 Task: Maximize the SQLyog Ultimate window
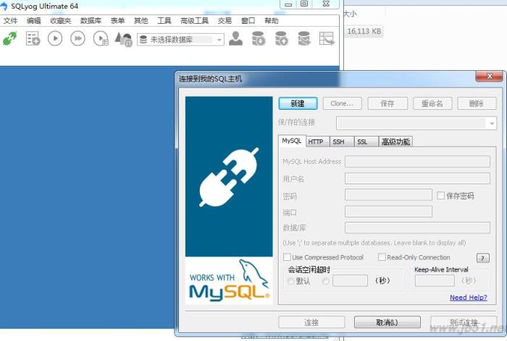(x=304, y=4)
